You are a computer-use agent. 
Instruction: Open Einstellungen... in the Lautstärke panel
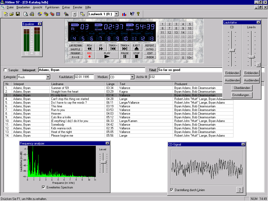[242, 95]
